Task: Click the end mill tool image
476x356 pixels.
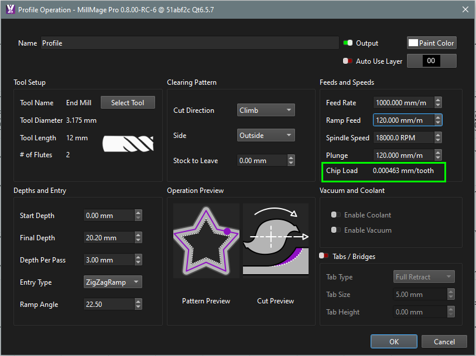Action: coord(128,143)
